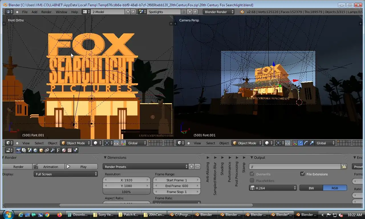Viewport: 365px width, 219px height.
Task: Open the Modifiers wrench tab icon
Action: (x=52, y=150)
